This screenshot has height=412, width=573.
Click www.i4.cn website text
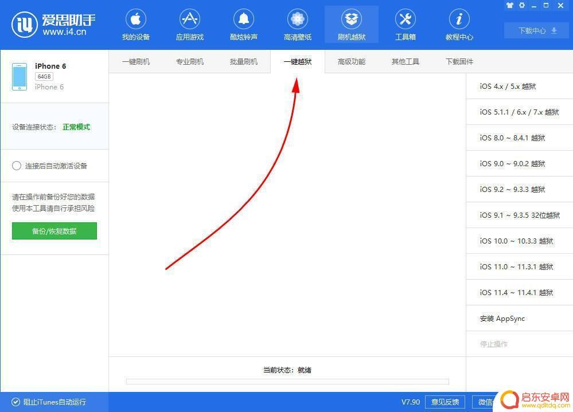coord(64,32)
